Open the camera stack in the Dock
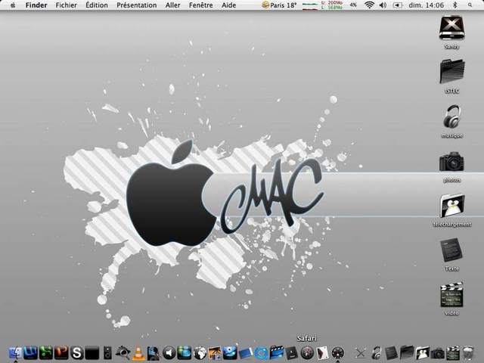This screenshot has width=484, height=363. [x=437, y=353]
